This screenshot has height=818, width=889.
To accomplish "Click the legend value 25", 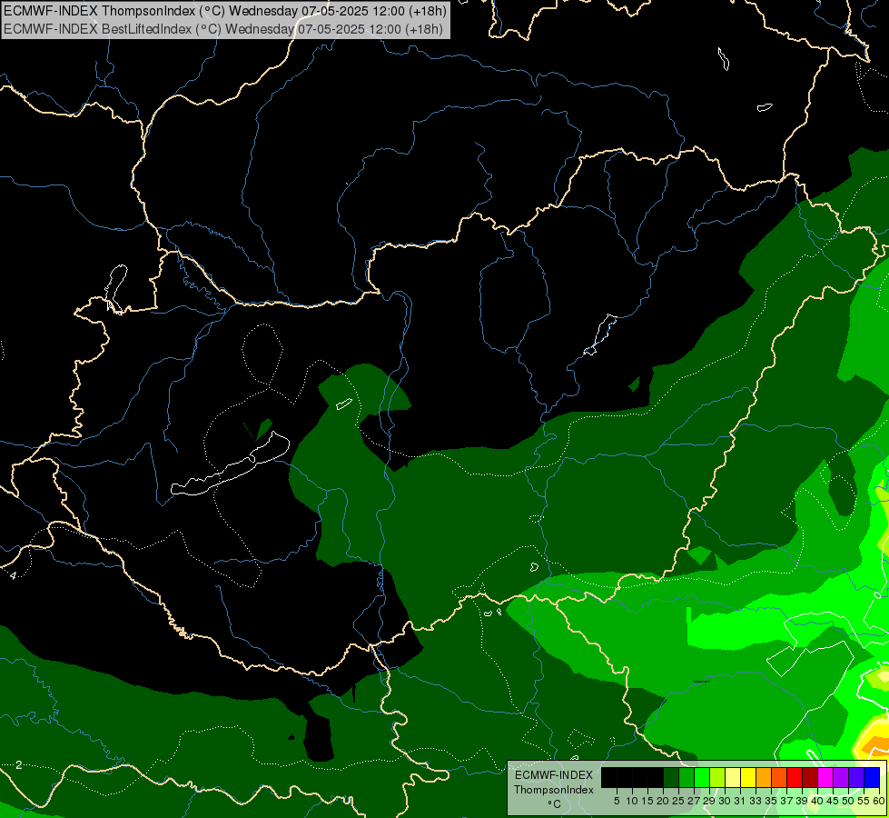I will click(678, 801).
